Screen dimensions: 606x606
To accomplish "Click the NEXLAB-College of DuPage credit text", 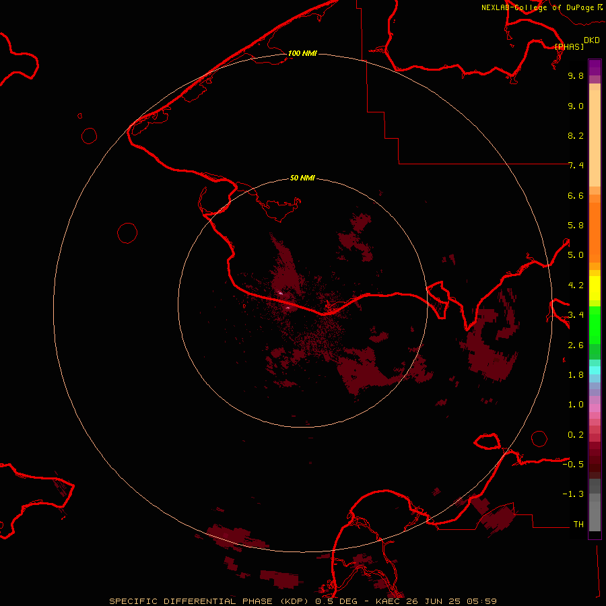I will coord(537,7).
